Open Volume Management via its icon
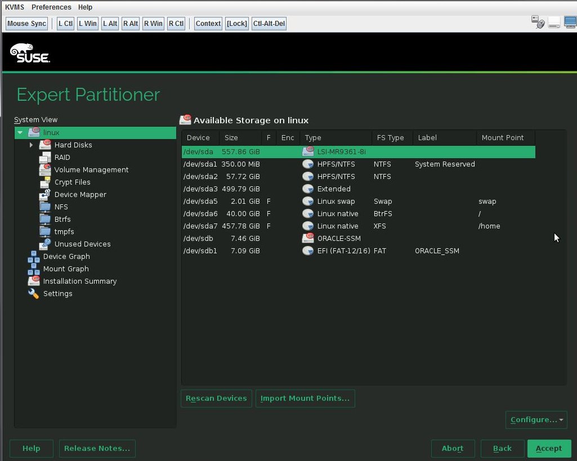 point(45,169)
